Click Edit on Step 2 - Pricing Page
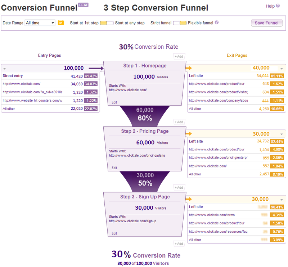 pyautogui.click(x=114, y=168)
